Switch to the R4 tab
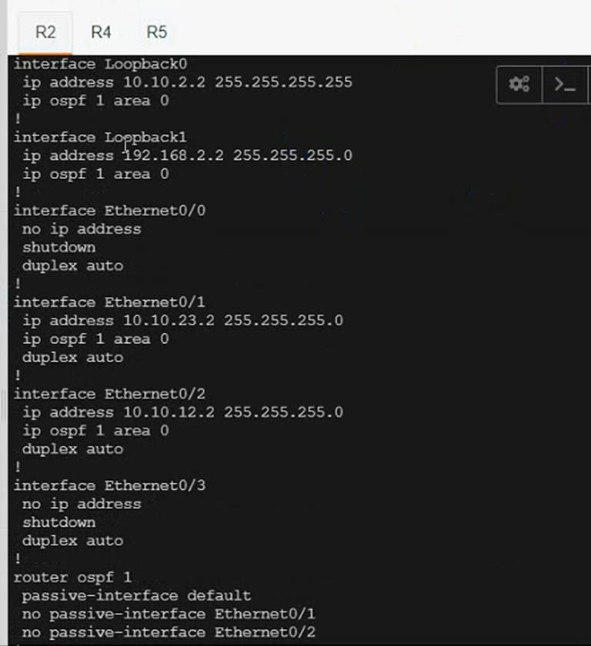 [x=101, y=32]
